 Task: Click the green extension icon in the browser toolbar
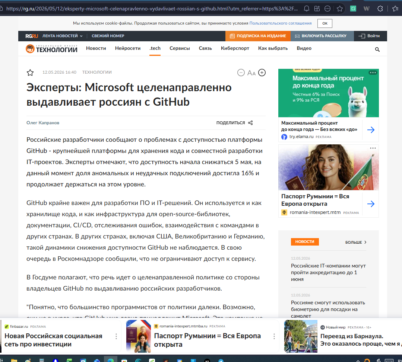(353, 9)
